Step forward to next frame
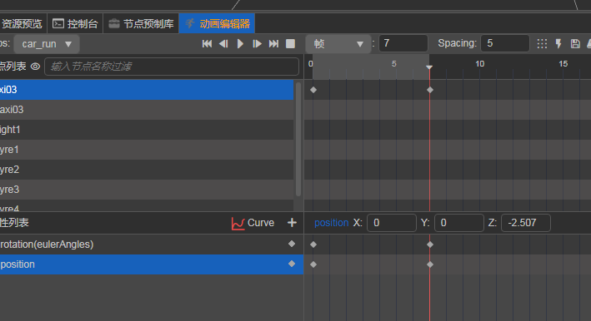591x321 pixels. [x=257, y=44]
